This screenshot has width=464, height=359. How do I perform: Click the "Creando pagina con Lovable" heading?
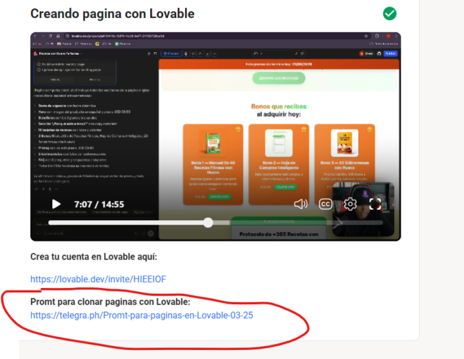pos(112,14)
